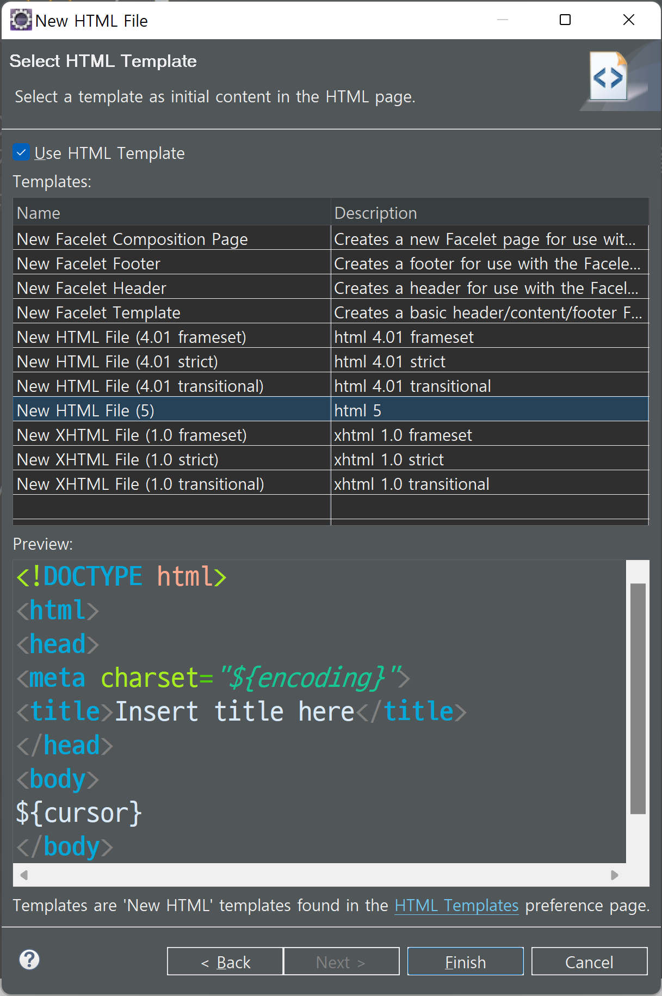Sort templates by Description column header

click(490, 212)
